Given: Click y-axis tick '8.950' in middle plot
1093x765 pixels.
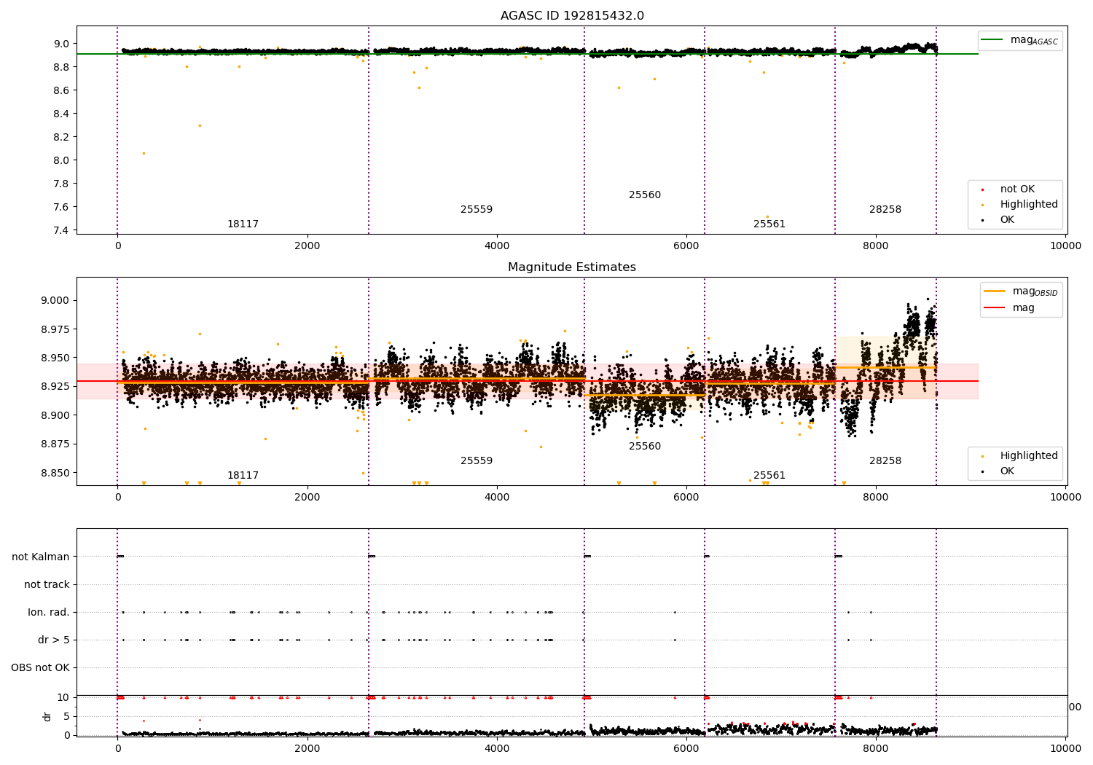Looking at the screenshot, I should (55, 358).
